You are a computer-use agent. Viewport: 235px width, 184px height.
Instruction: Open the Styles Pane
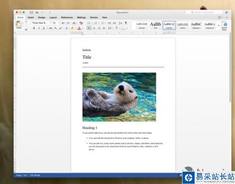(224, 26)
